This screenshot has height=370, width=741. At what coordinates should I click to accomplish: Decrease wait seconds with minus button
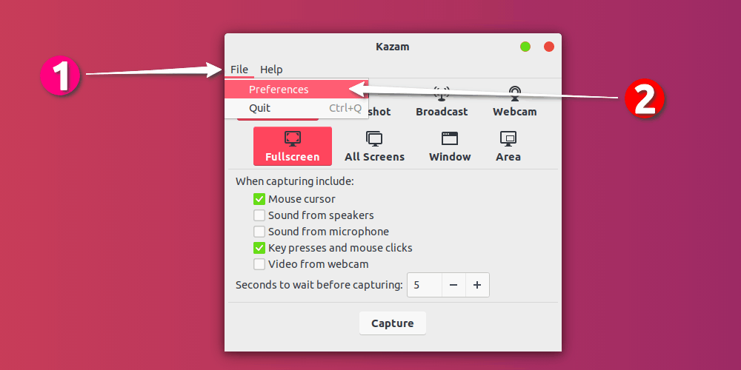pyautogui.click(x=453, y=285)
